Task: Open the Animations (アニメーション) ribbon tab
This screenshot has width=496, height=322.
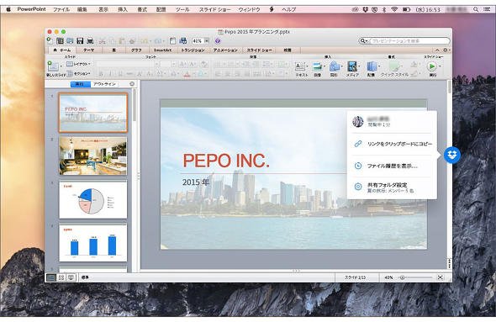Action: coord(225,50)
